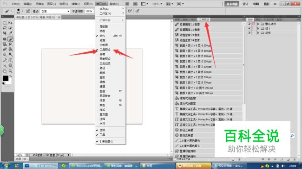Open the 文件(F) menu

pos(16,4)
